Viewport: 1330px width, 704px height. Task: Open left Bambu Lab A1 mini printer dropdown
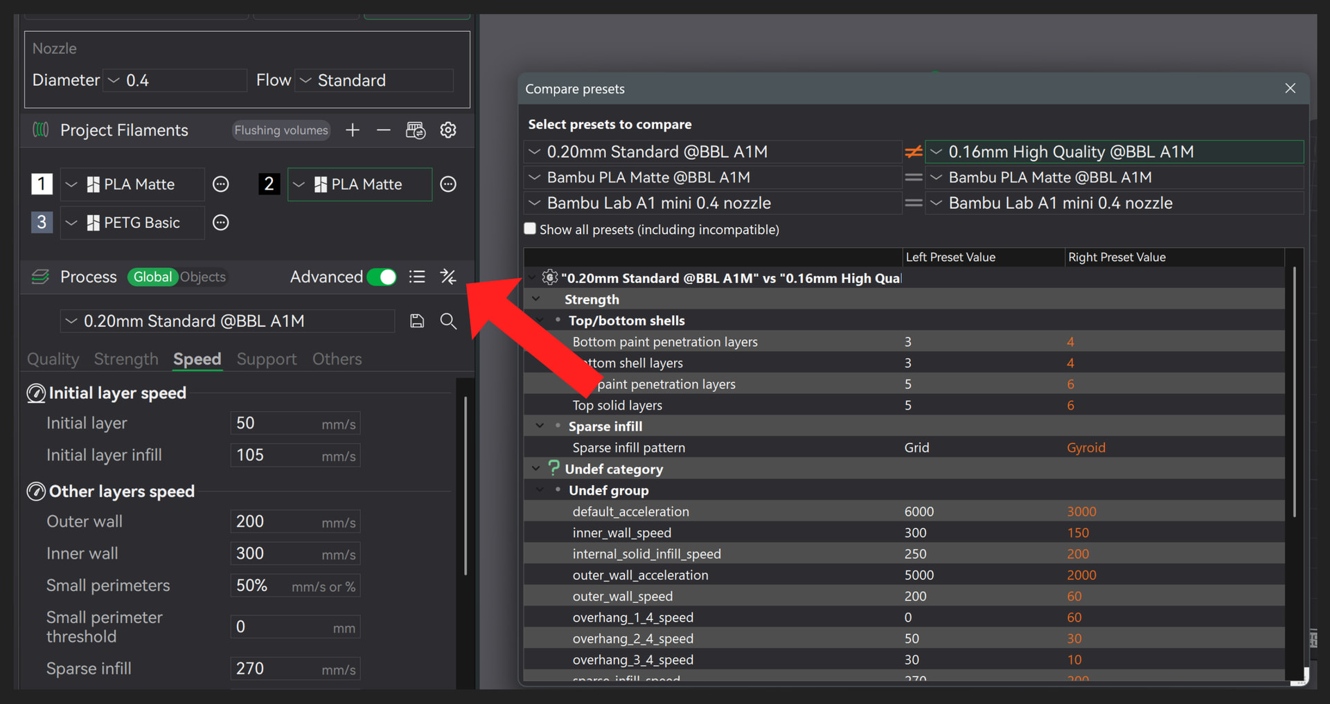coord(713,203)
